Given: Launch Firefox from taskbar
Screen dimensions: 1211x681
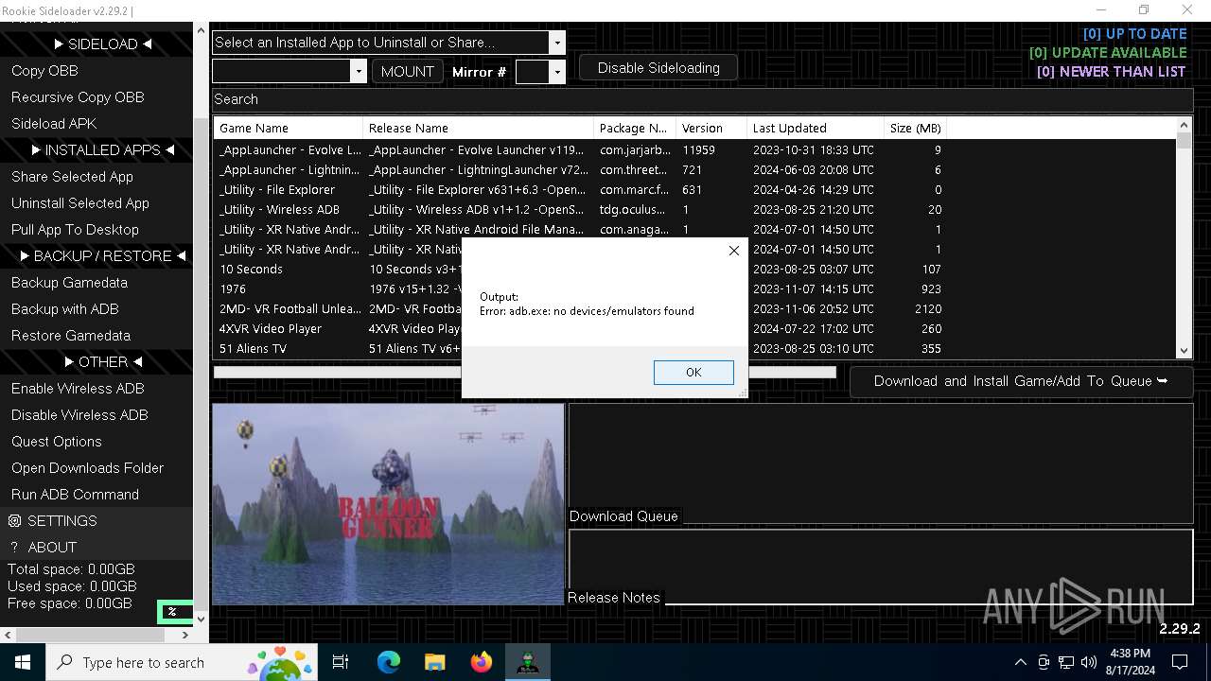Looking at the screenshot, I should [x=481, y=662].
